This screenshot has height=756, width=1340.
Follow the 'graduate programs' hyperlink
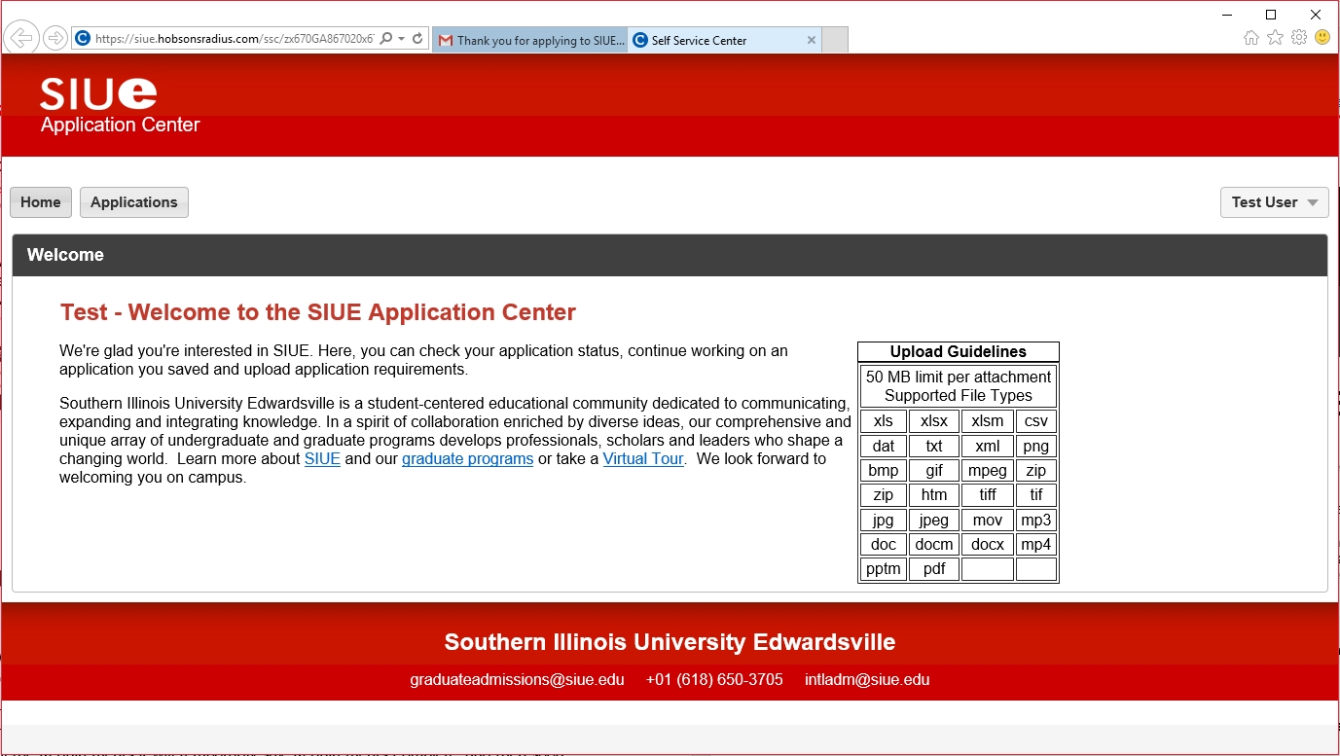(467, 459)
